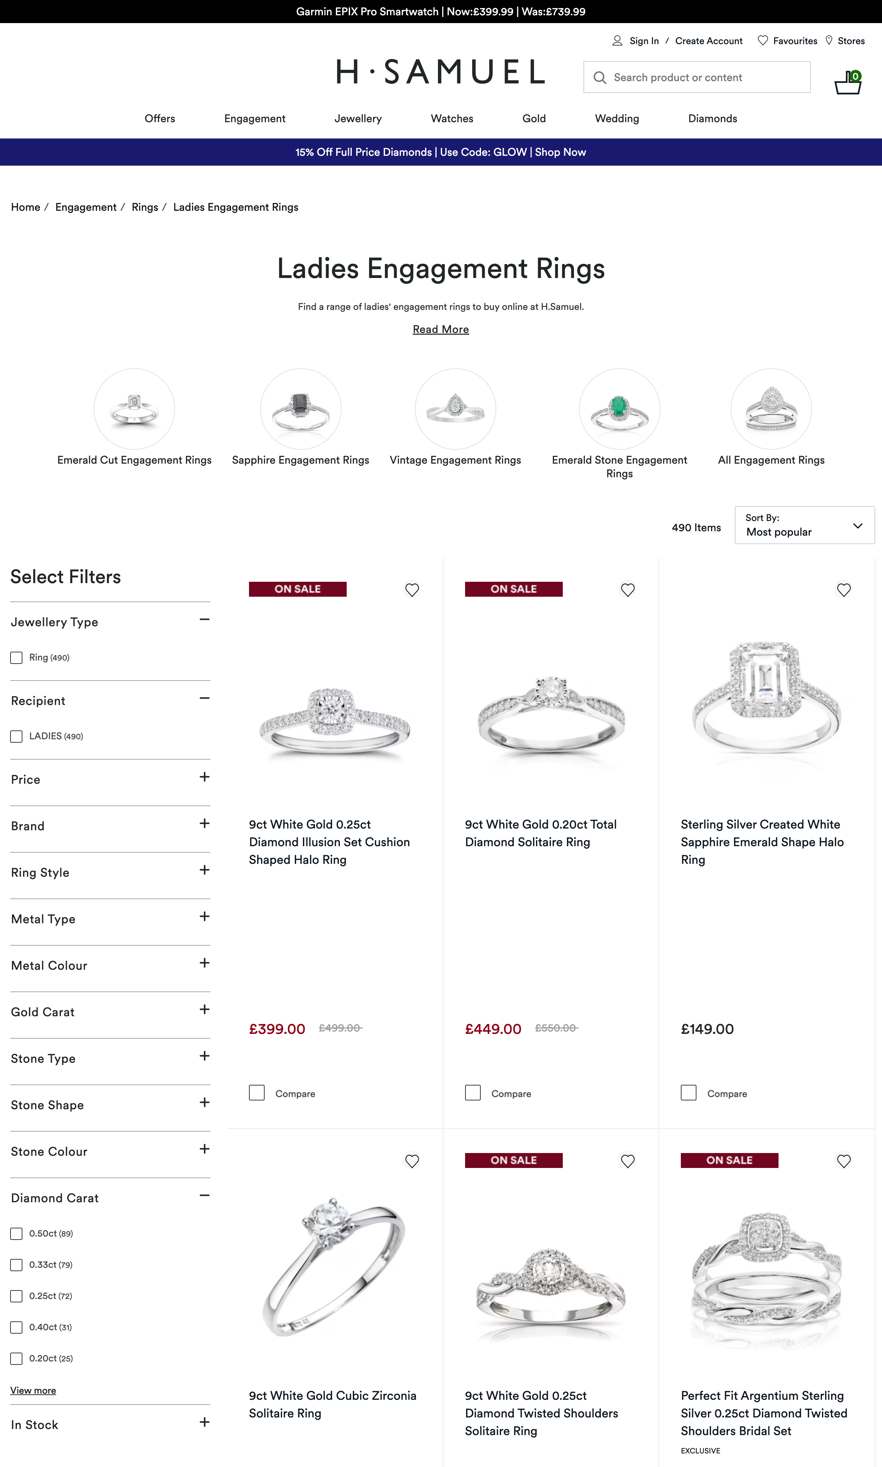Click the Sign In person icon
The image size is (882, 1467).
(x=617, y=40)
